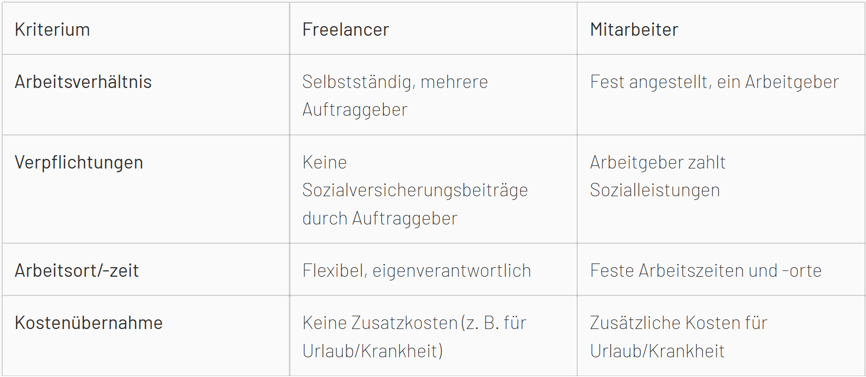866x377 pixels.
Task: Click the 'Arbeitgeber zahlt Sozialleistungen' cell
Action: 721,189
